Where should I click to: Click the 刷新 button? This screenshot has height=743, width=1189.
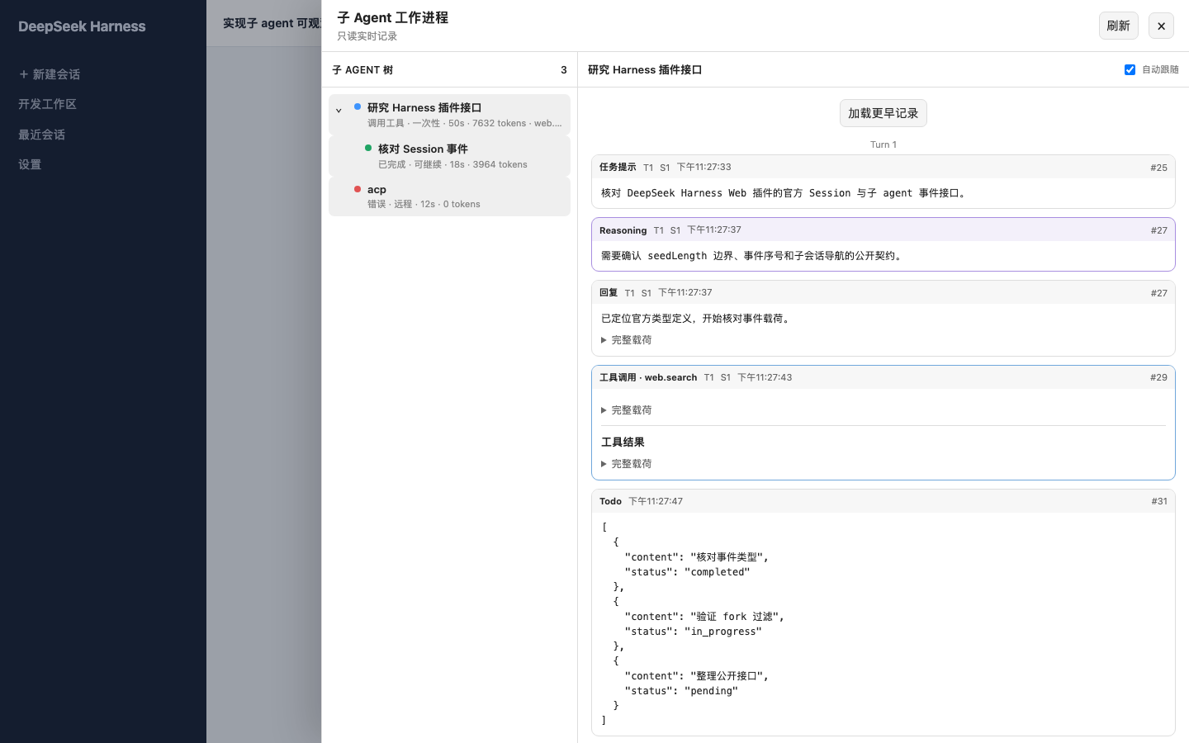[x=1118, y=26]
